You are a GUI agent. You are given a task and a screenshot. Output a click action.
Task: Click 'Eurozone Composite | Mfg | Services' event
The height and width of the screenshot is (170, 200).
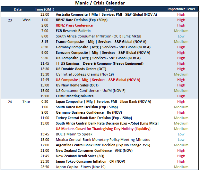point(103,53)
